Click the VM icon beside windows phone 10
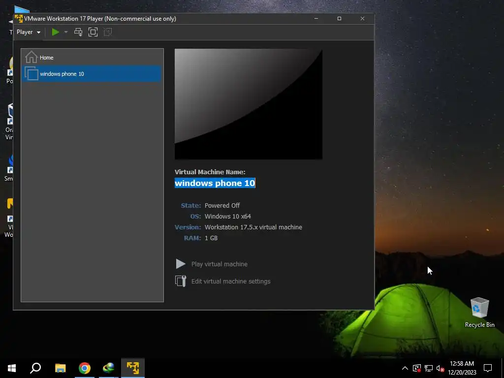 click(x=31, y=74)
